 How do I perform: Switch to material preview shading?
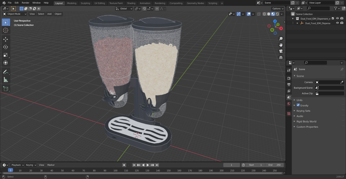tap(273, 14)
